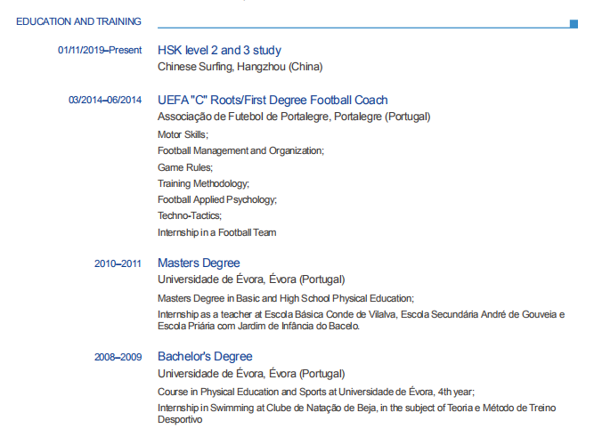Click the 2008–2009 date label
Image resolution: width=594 pixels, height=437 pixels.
point(118,358)
